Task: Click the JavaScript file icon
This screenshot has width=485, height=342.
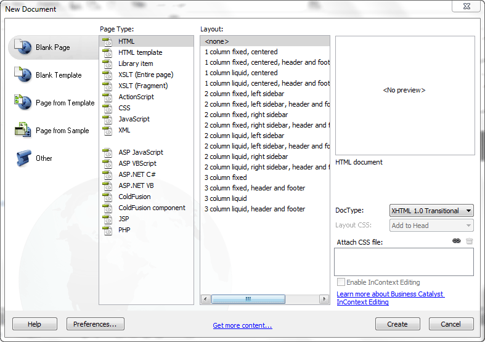Action: [107, 120]
